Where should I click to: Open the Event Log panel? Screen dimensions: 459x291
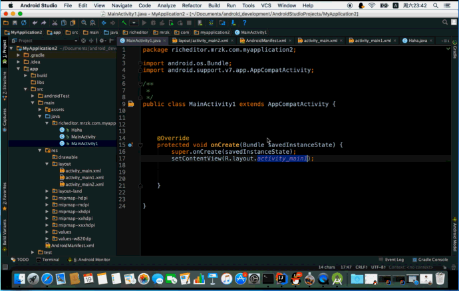coord(392,260)
